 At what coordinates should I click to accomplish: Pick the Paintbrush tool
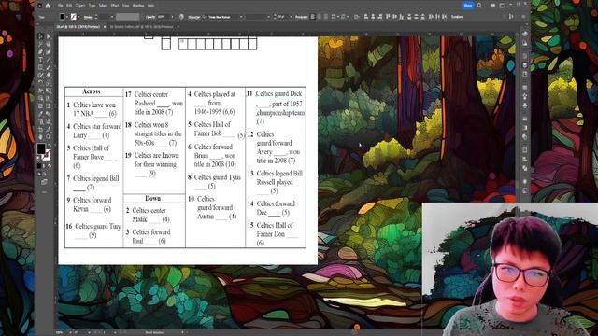(x=49, y=67)
